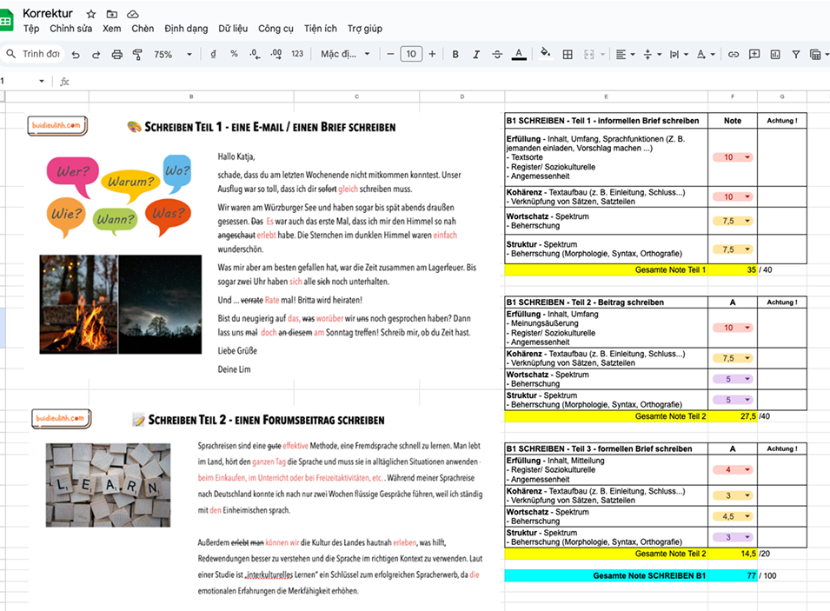This screenshot has width=830, height=611.
Task: Open text rotation dropdown
Action: point(706,54)
